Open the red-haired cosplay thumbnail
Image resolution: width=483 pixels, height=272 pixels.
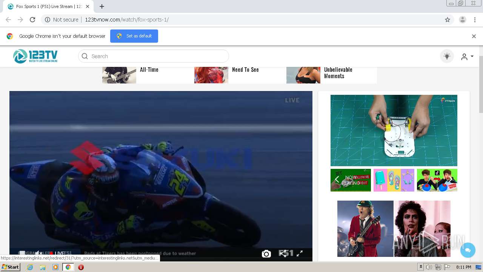coord(211,75)
